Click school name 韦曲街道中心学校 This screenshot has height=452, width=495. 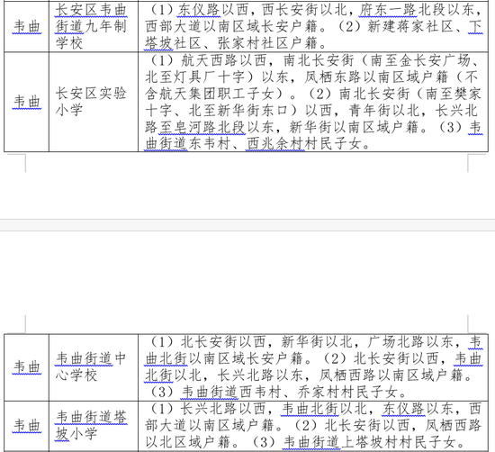point(91,366)
